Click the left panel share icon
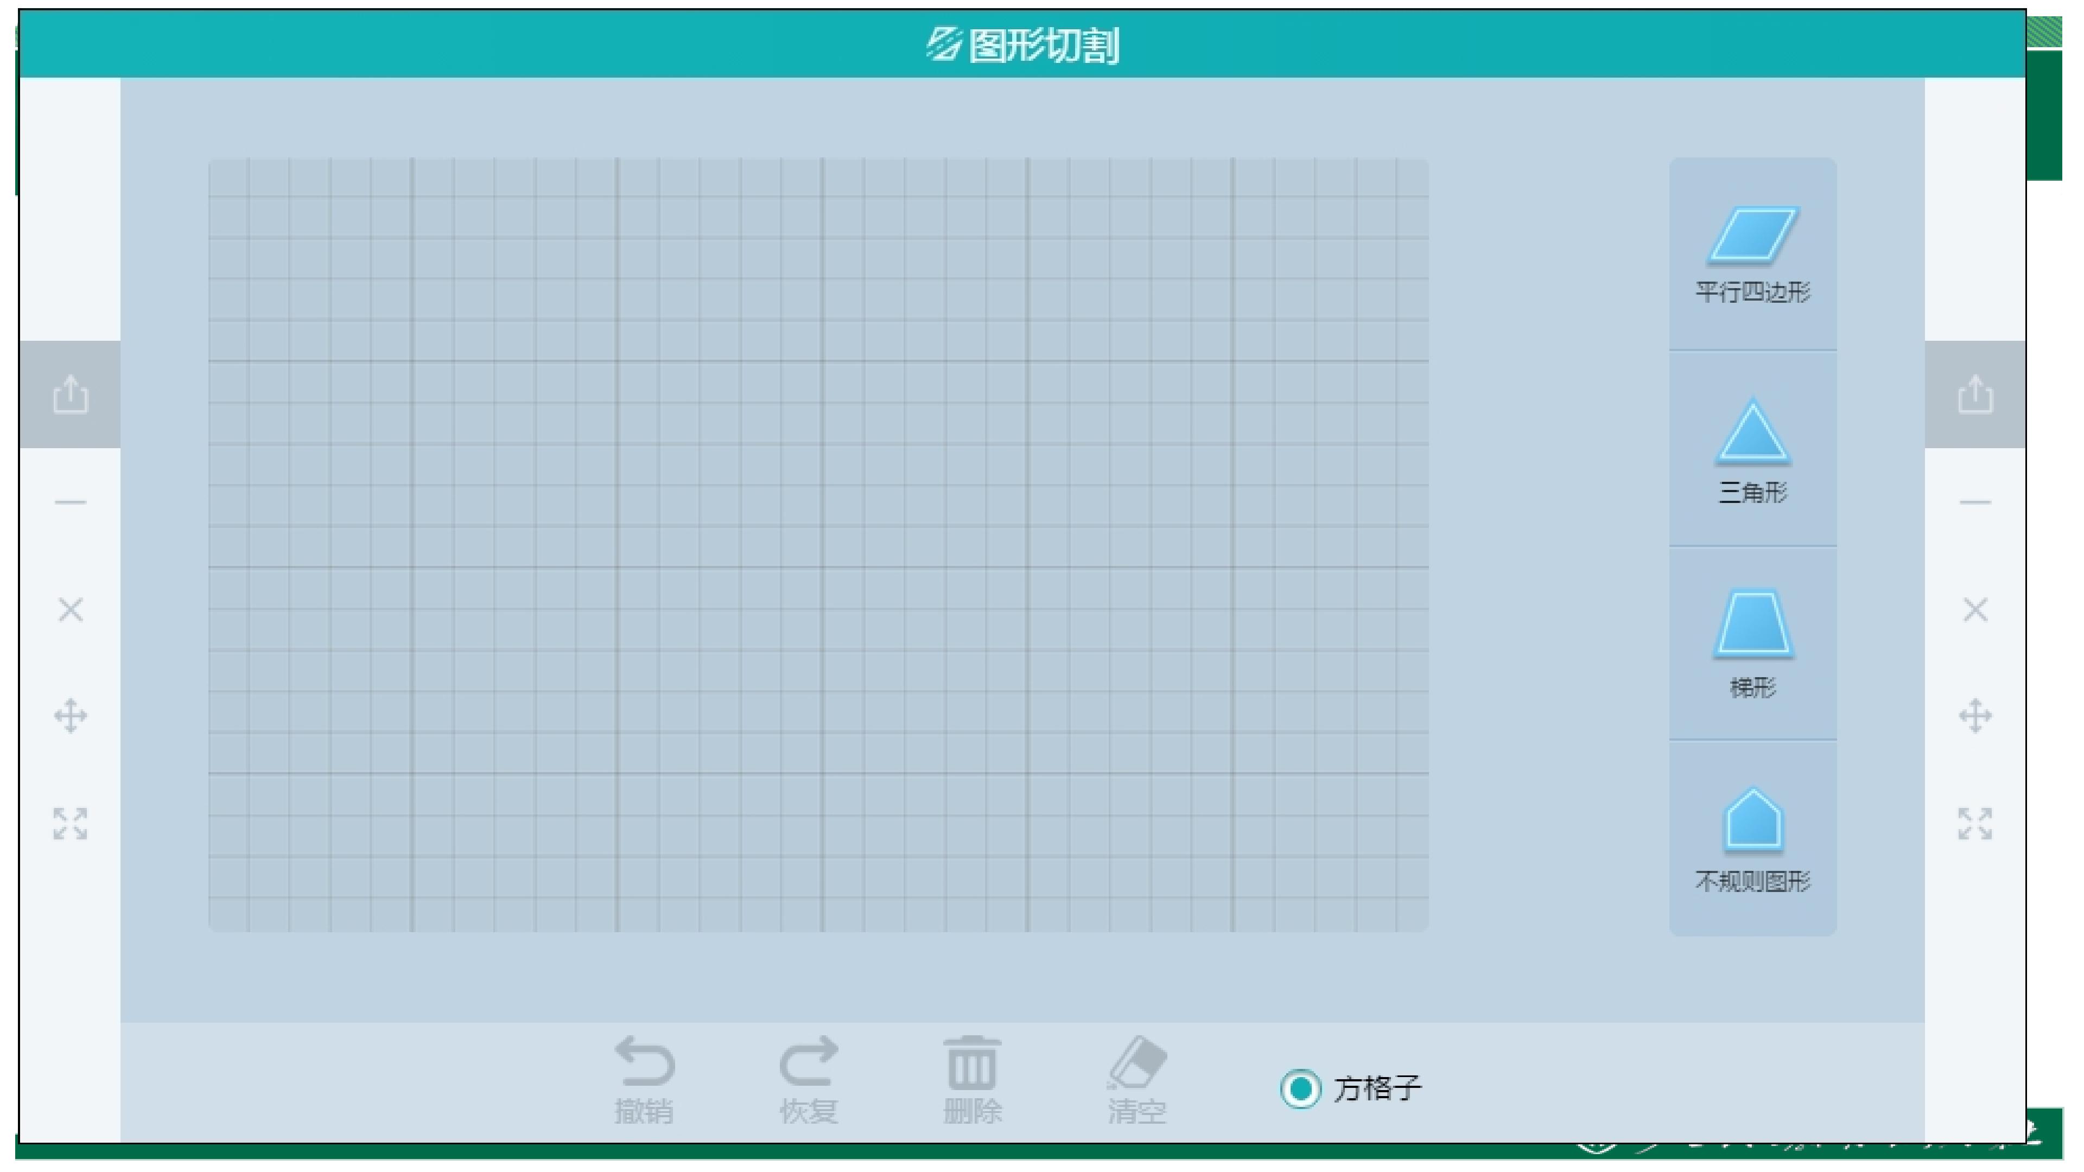The image size is (2084, 1172). [71, 394]
